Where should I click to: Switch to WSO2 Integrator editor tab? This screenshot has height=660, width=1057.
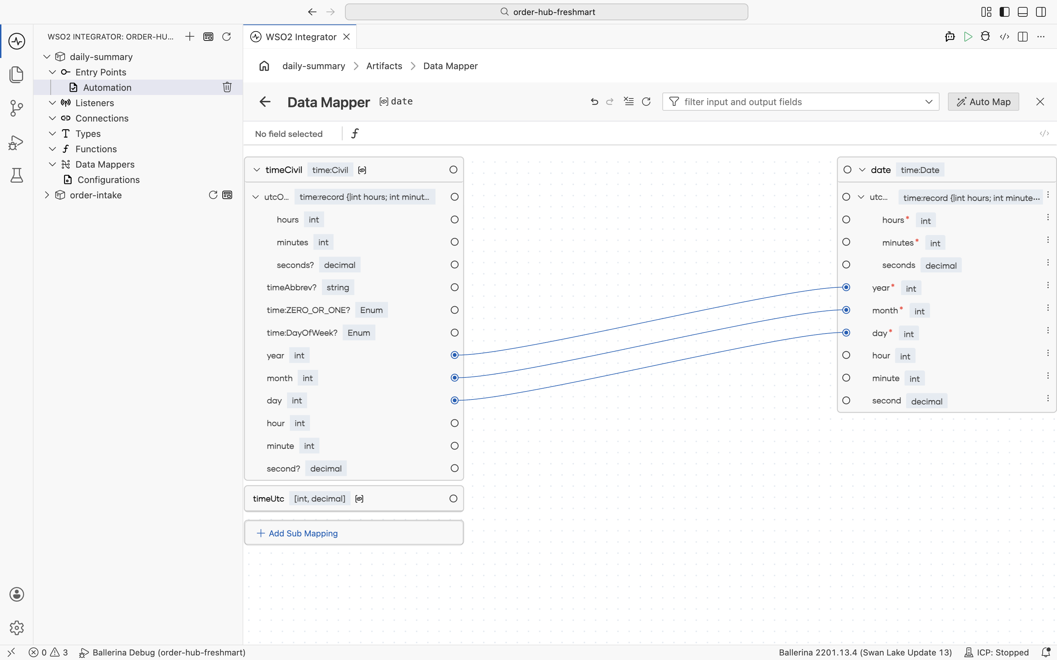tap(301, 37)
